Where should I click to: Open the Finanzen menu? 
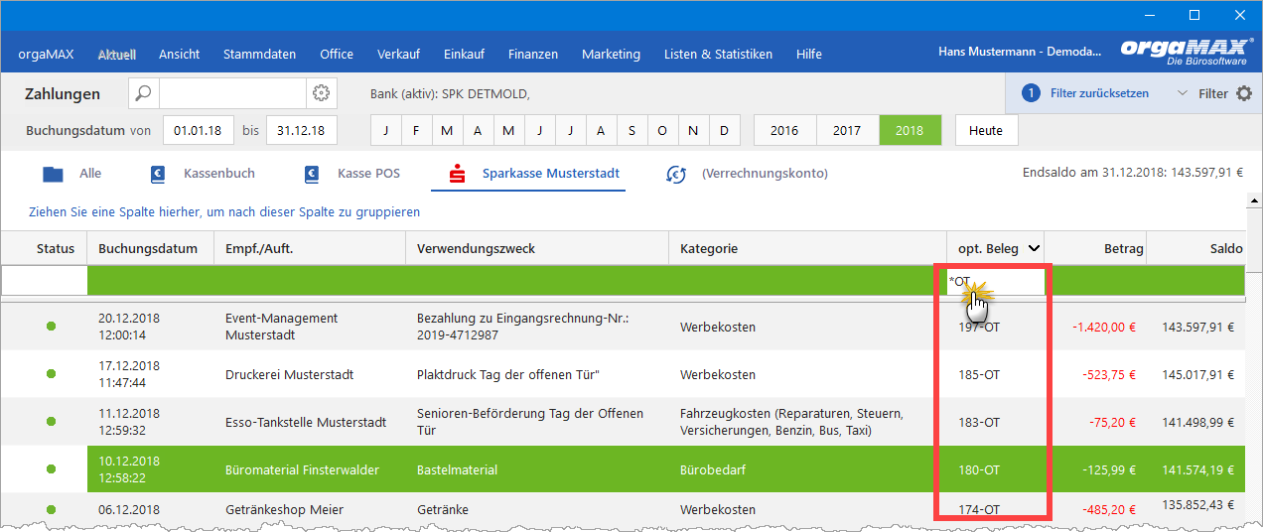pos(533,54)
